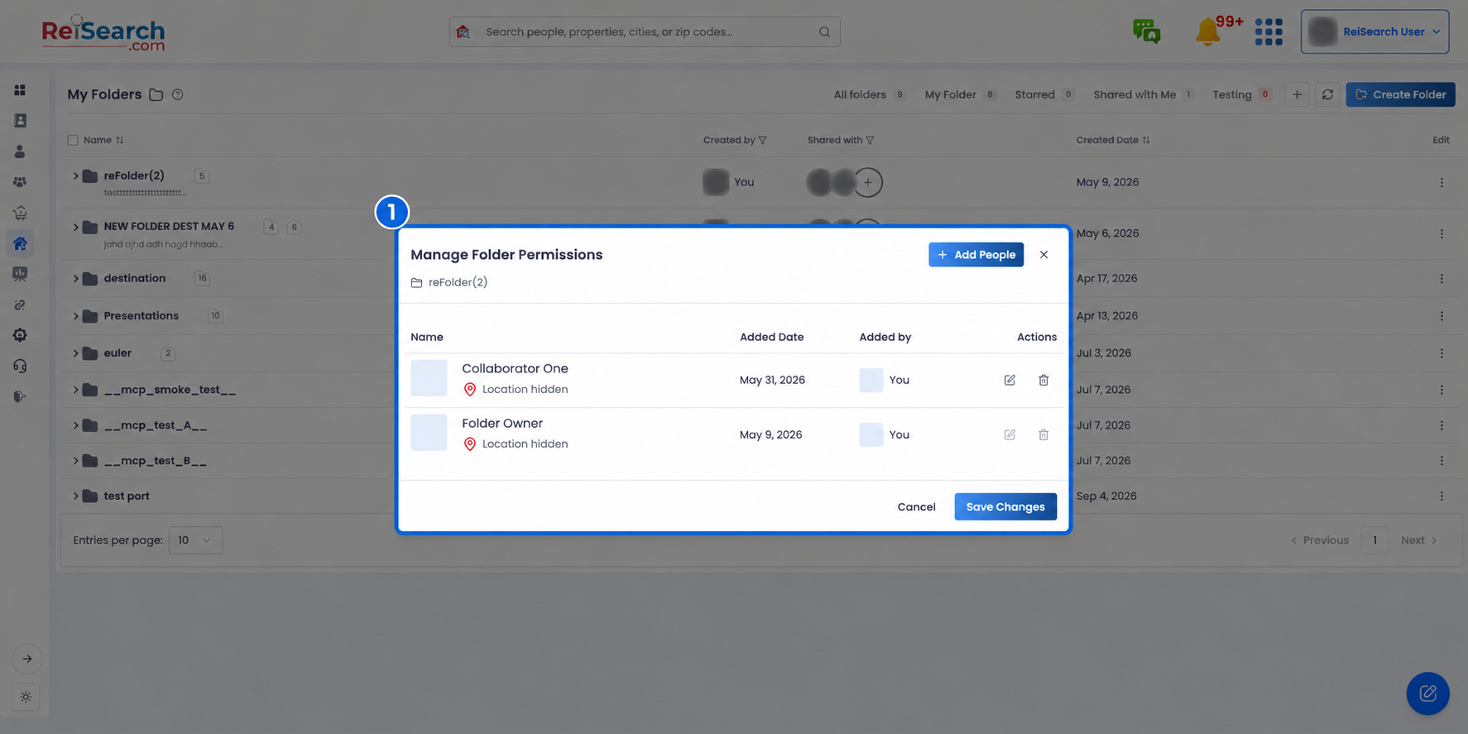Expand the destination folder row
1468x734 pixels.
[75, 278]
